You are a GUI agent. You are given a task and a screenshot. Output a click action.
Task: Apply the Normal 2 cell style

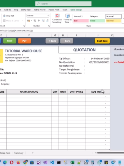coord(81,16)
